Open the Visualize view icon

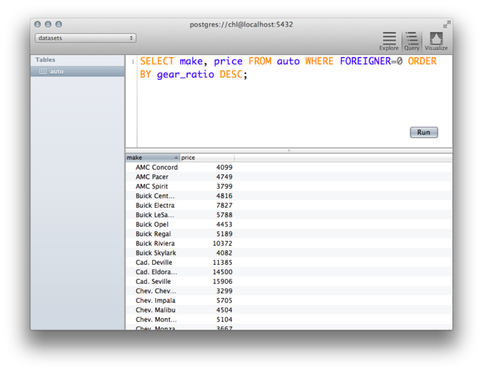pos(436,39)
